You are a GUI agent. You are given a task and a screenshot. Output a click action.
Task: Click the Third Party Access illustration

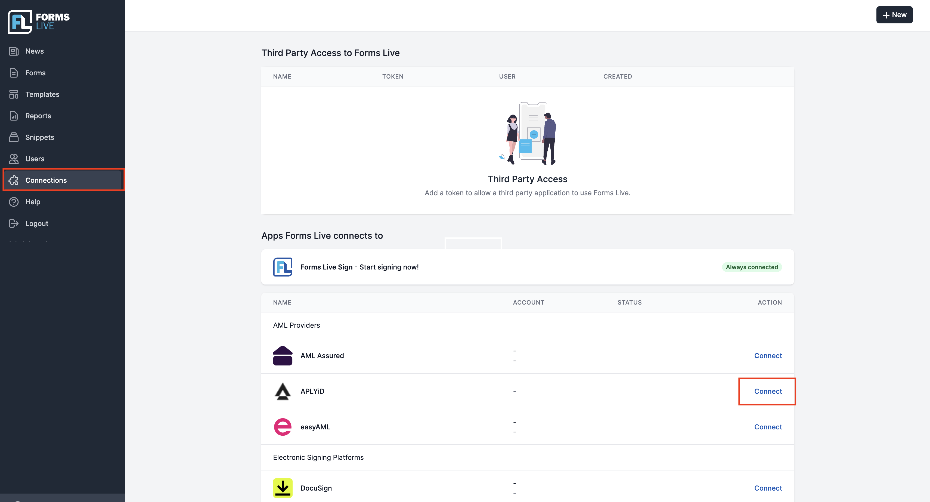tap(528, 133)
